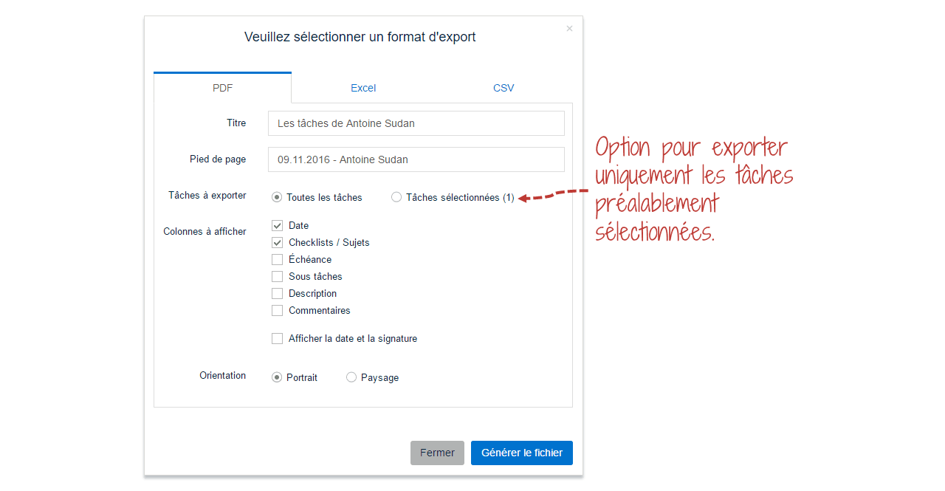Check Afficher la date et la signature
Image resolution: width=945 pixels, height=491 pixels.
click(x=278, y=338)
